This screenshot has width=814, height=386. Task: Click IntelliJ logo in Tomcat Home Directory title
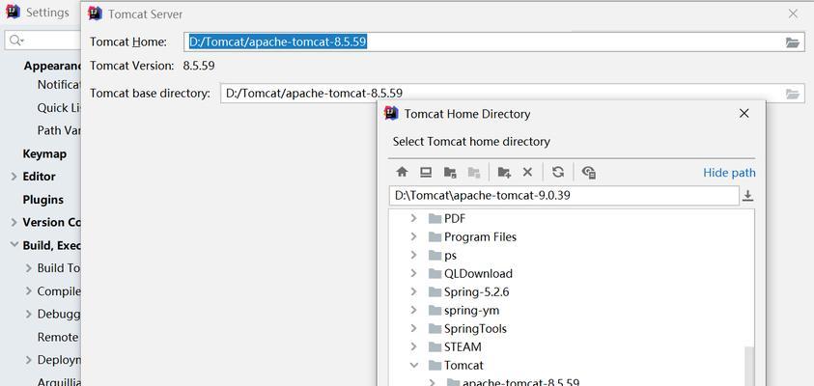click(x=391, y=113)
